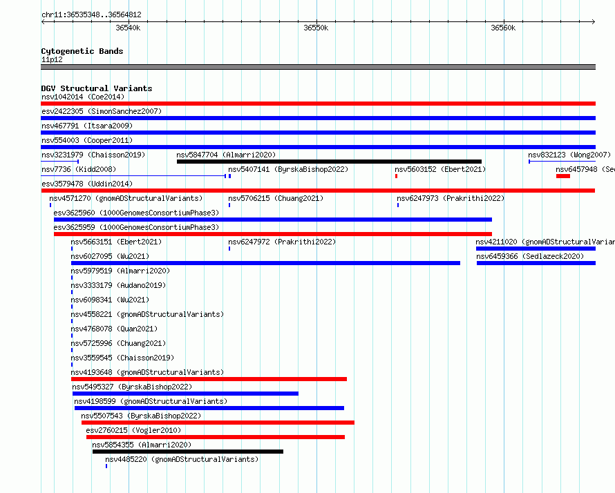
Task: Click the nsv554003 (Cooper2011) variant label
Action: click(87, 140)
